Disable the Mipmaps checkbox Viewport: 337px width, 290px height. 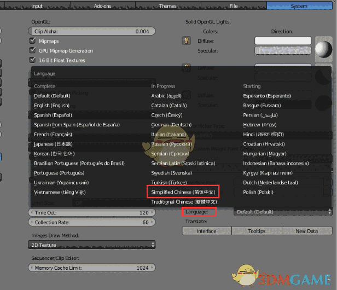click(x=32, y=40)
